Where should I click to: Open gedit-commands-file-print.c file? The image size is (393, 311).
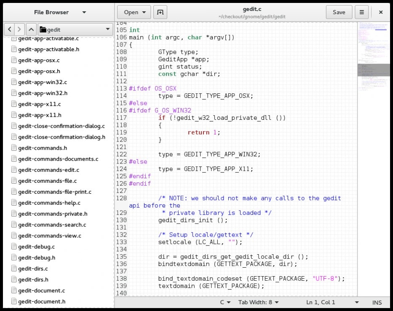[x=55, y=192]
